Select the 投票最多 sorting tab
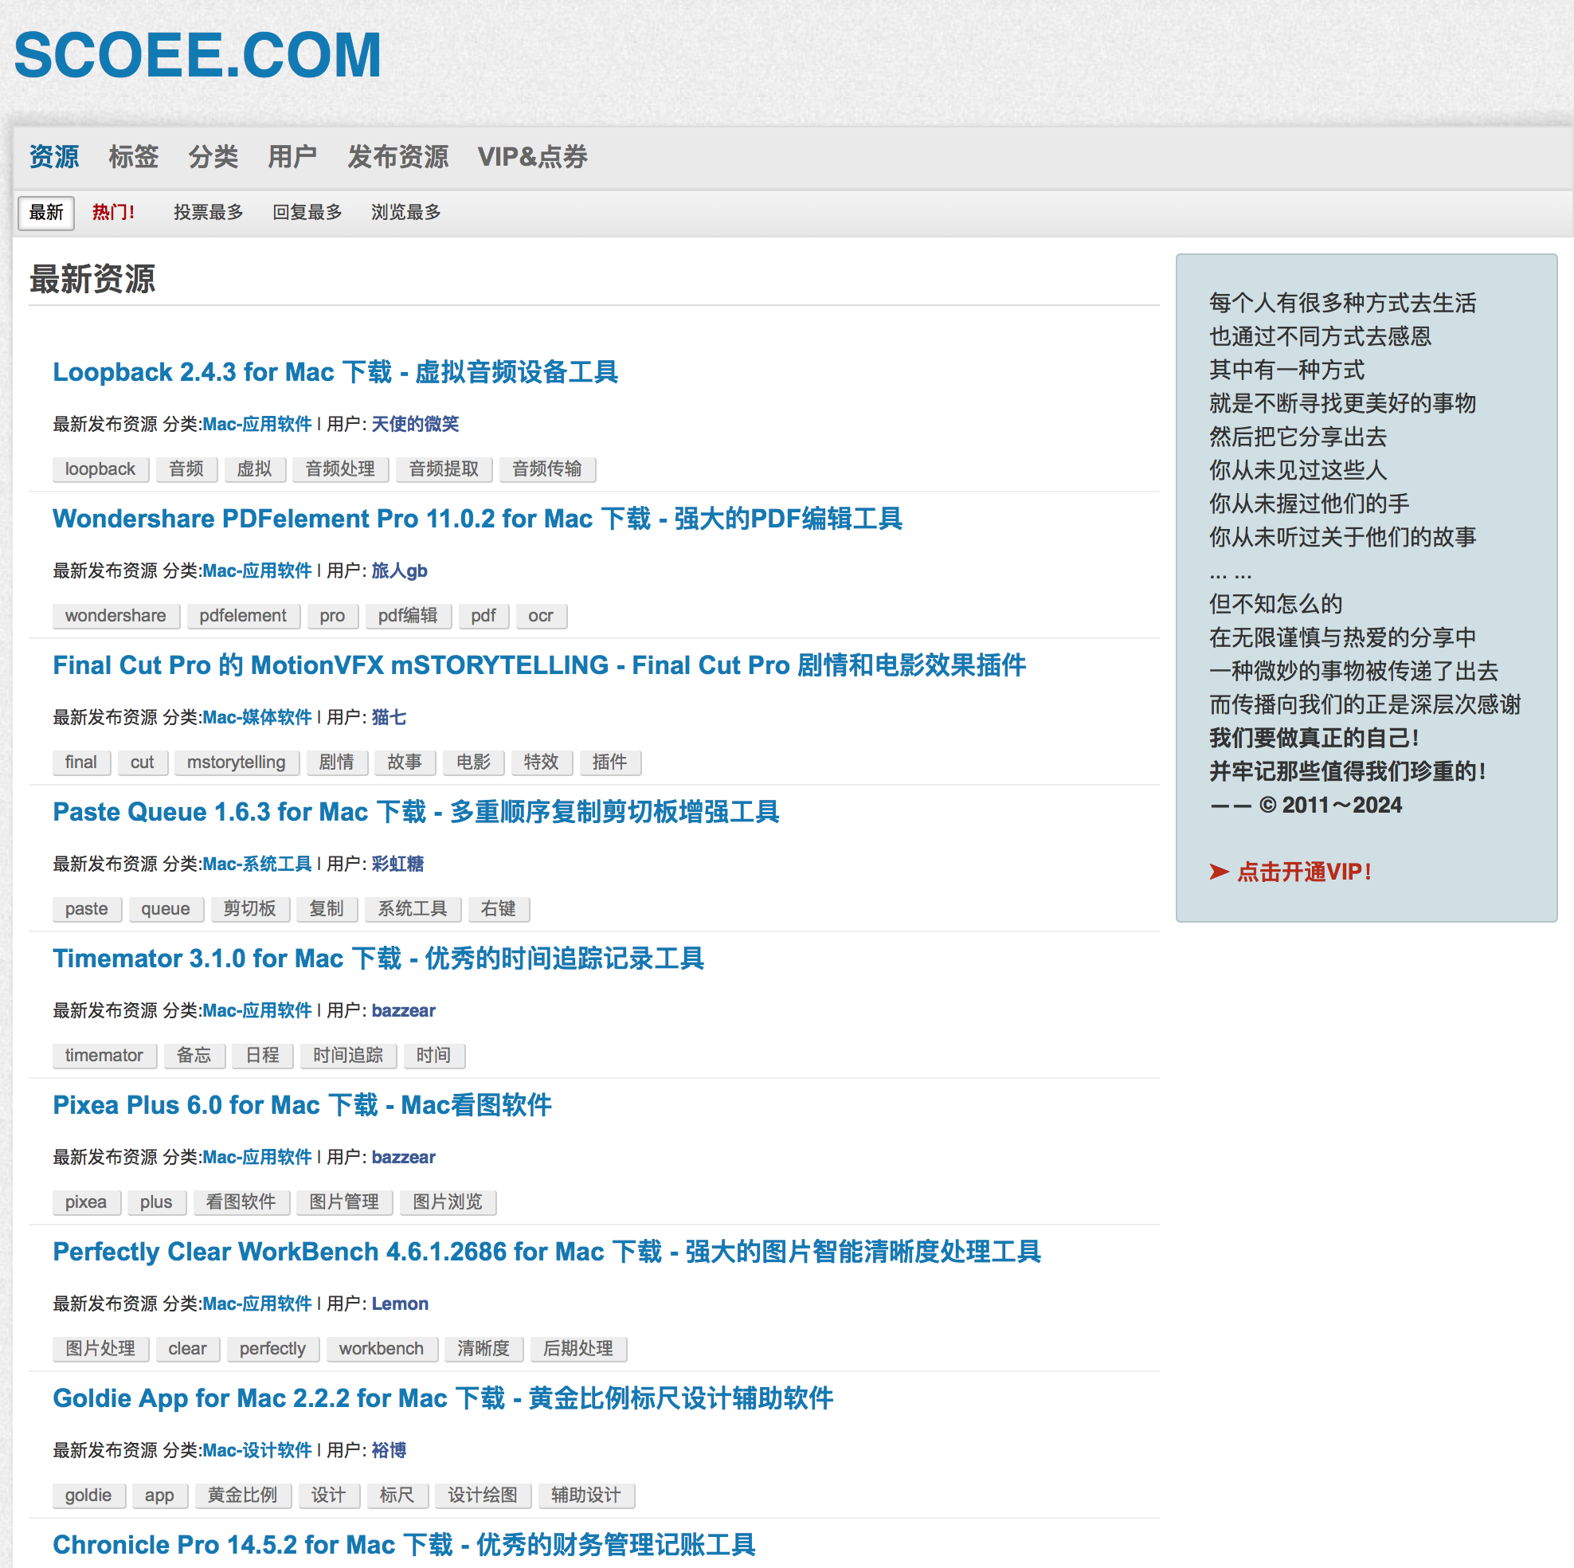This screenshot has width=1574, height=1568. [x=209, y=213]
